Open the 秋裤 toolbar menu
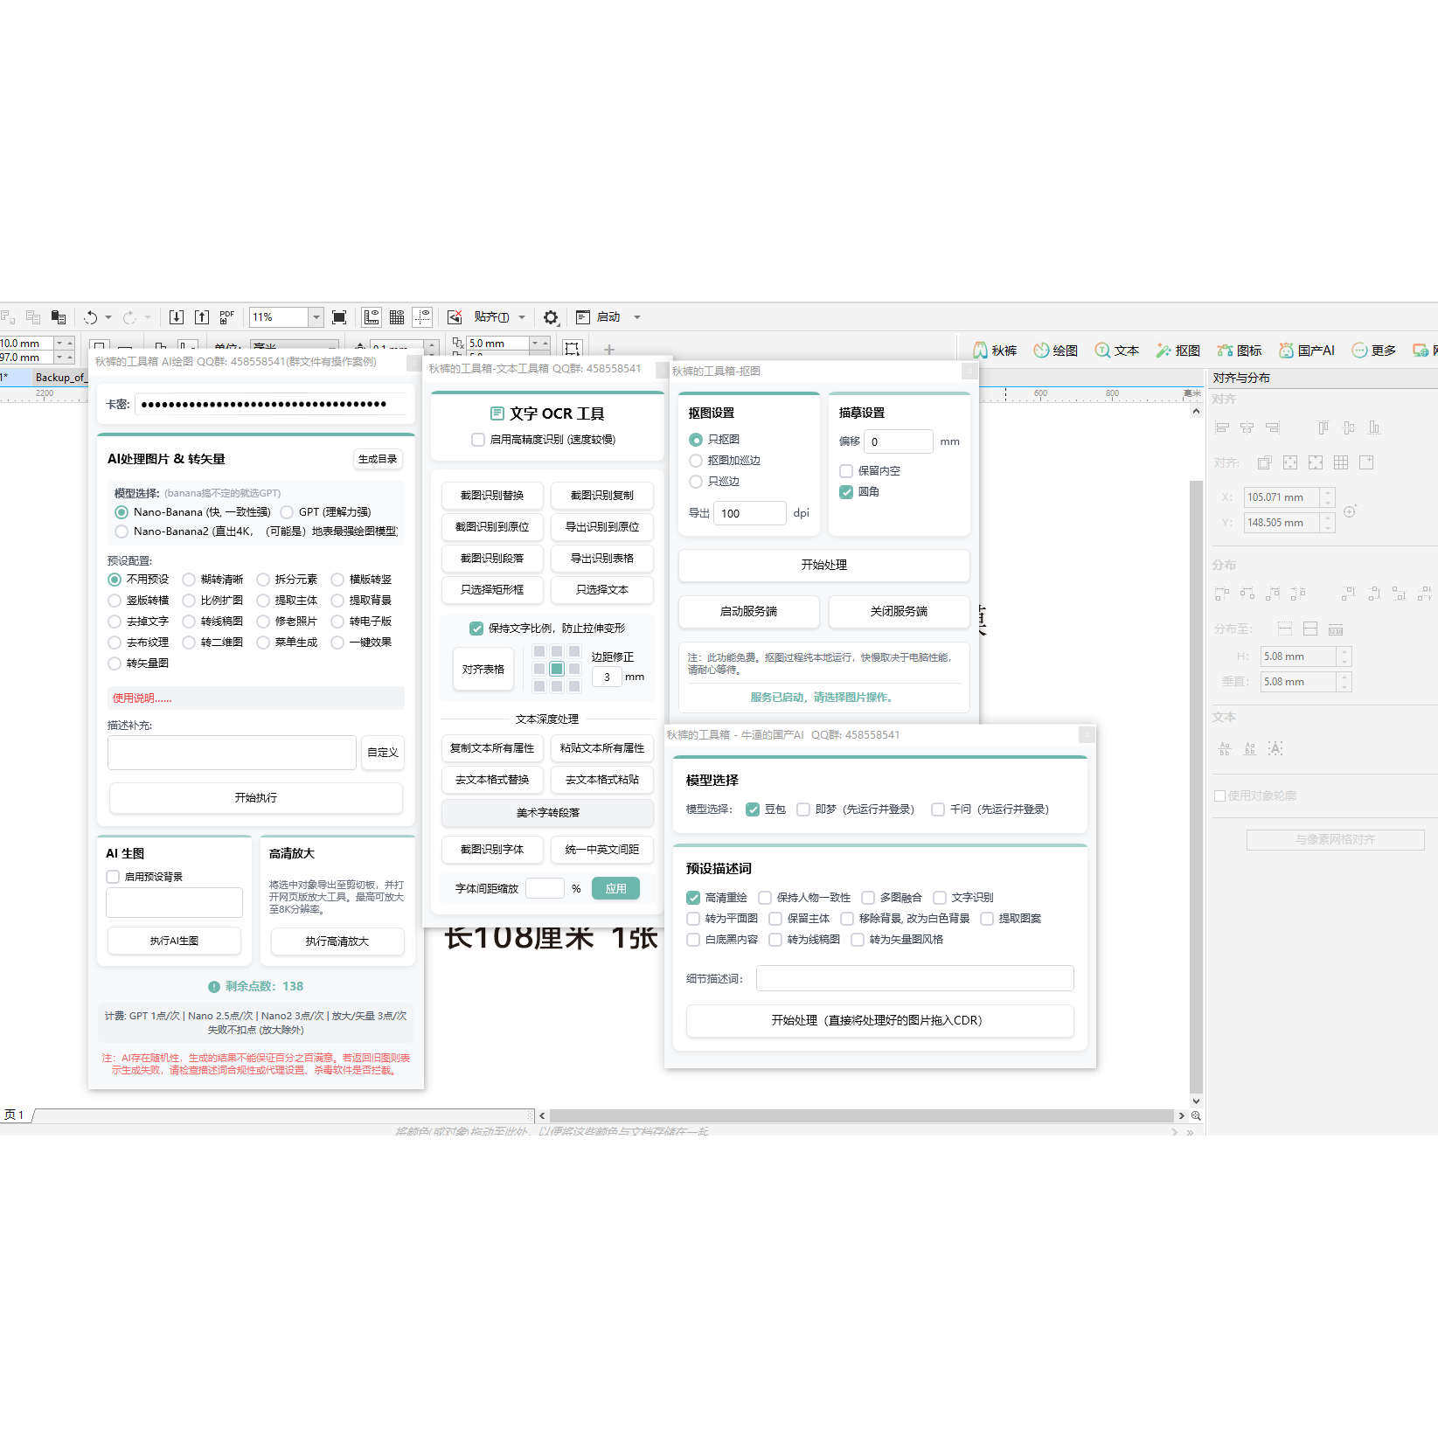The image size is (1438, 1438). pos(995,351)
